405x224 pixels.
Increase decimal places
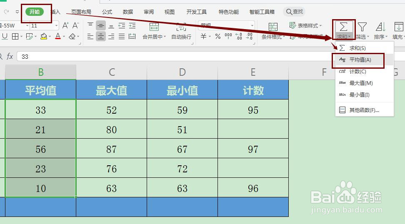(x=239, y=36)
